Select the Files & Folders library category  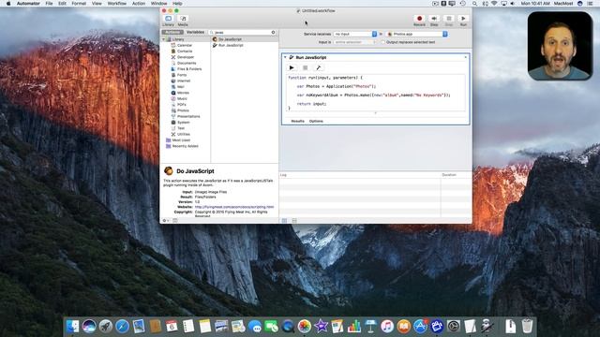(189, 68)
